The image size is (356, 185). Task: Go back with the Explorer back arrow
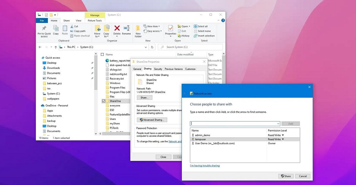[40, 47]
